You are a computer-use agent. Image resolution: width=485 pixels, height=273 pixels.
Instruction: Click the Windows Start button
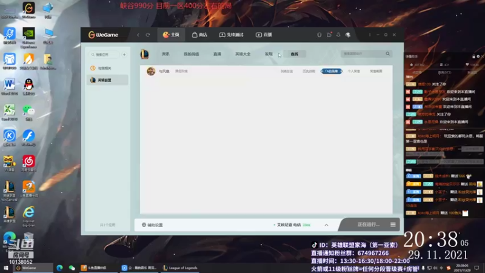point(5,268)
